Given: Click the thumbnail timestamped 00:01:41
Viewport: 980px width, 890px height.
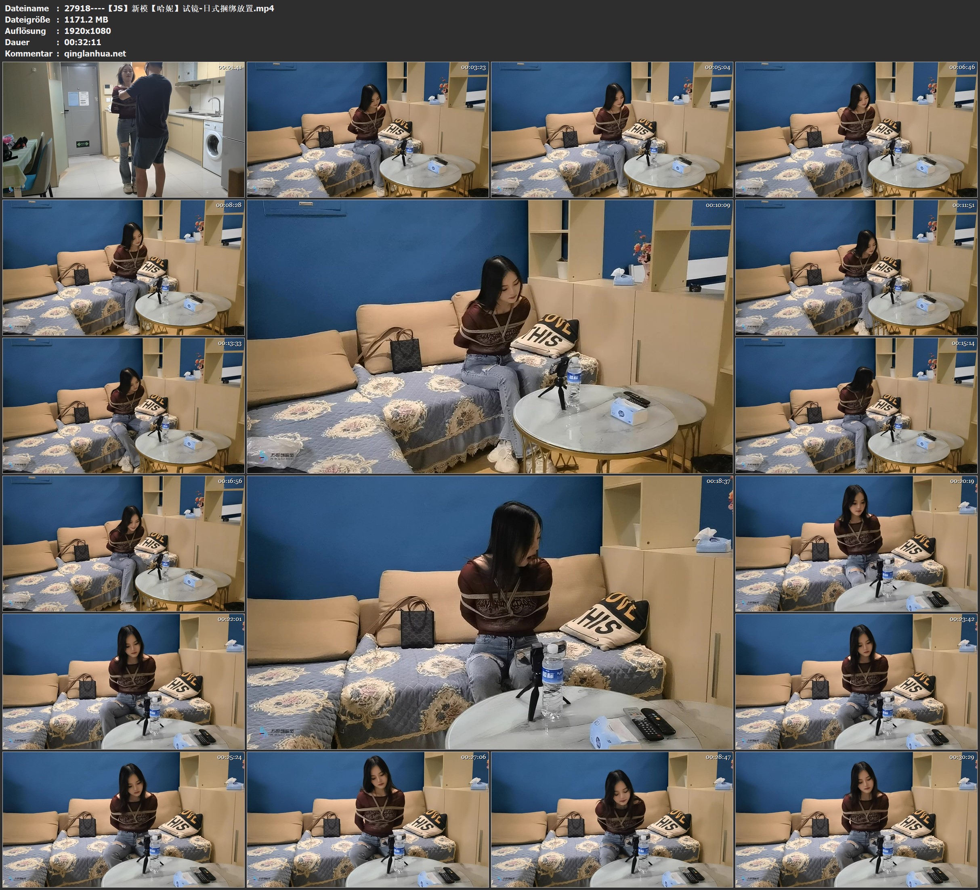Looking at the screenshot, I should (124, 129).
